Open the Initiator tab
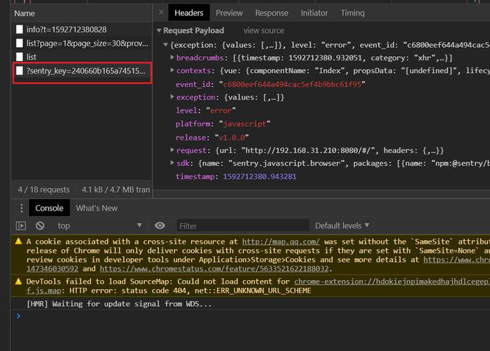Screen dimensions: 490x351 (x=314, y=13)
